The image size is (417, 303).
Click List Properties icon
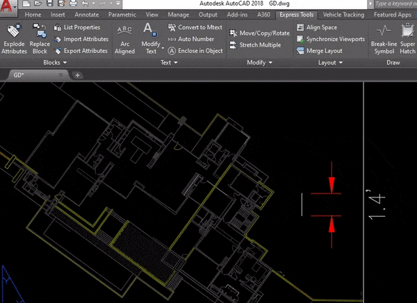click(58, 27)
